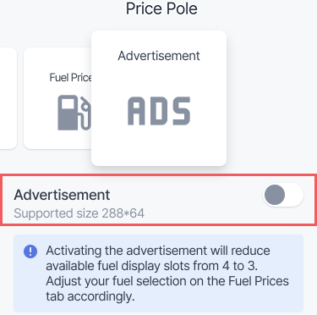The width and height of the screenshot is (317, 315).
Task: Click the "Fuel Price" card label
Action: pos(70,77)
